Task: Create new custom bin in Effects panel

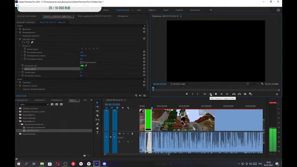Action: point(84,155)
